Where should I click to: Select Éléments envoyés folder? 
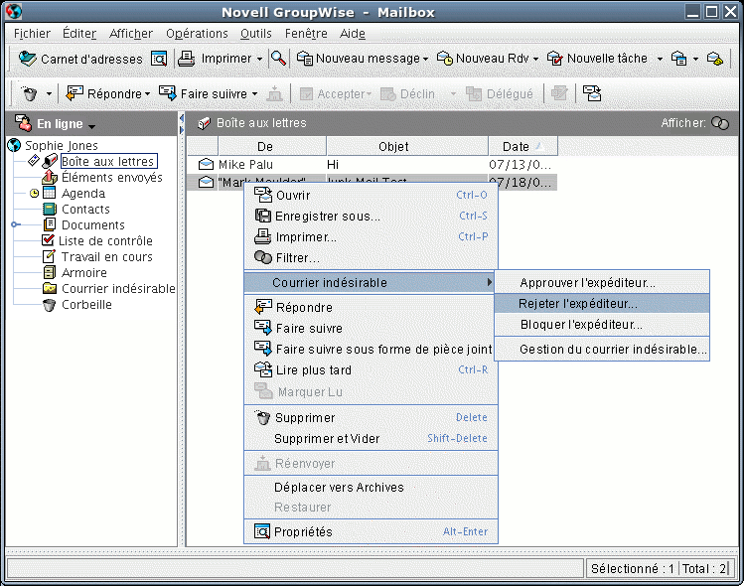pos(111,177)
